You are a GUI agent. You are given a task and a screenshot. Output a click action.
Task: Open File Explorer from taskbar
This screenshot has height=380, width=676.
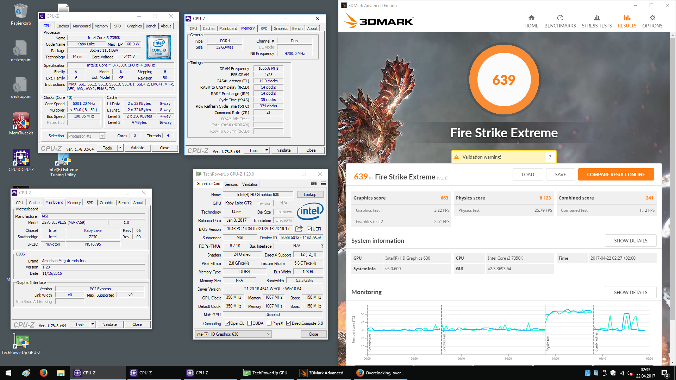point(61,373)
